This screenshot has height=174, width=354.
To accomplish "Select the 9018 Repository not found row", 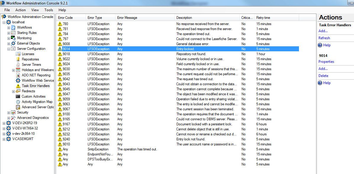I will pyautogui.click(x=178, y=54).
